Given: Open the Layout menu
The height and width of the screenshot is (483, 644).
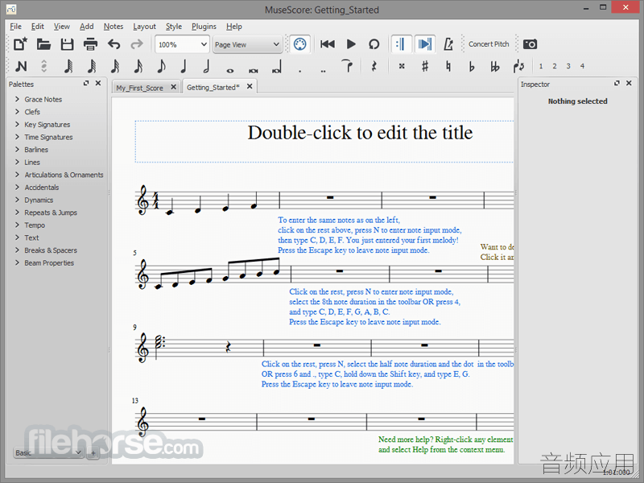Looking at the screenshot, I should click(x=144, y=27).
